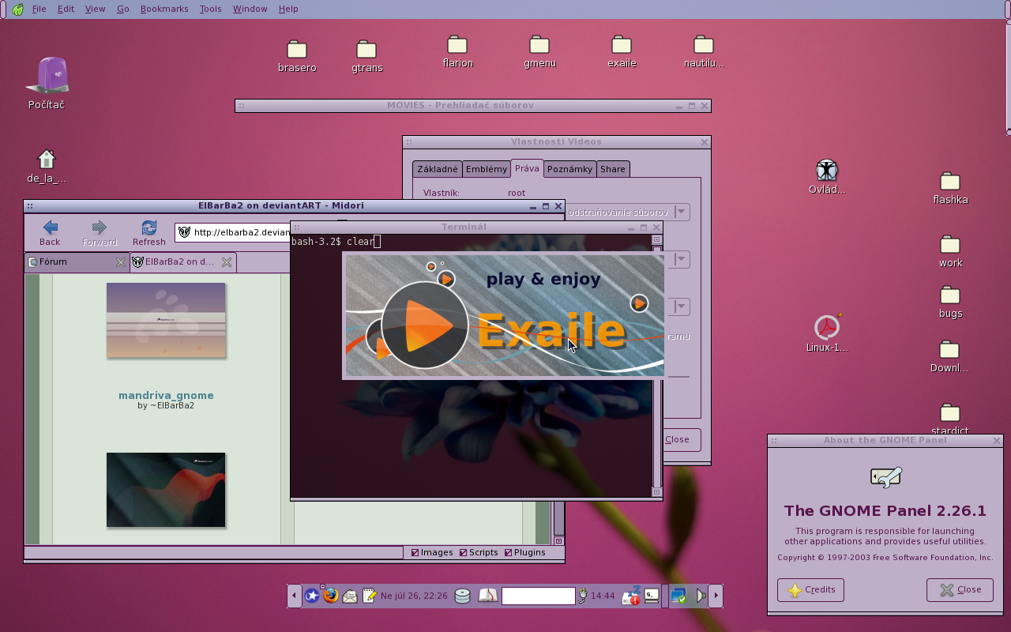Image resolution: width=1011 pixels, height=632 pixels.
Task: Open the View menu
Action: (95, 9)
